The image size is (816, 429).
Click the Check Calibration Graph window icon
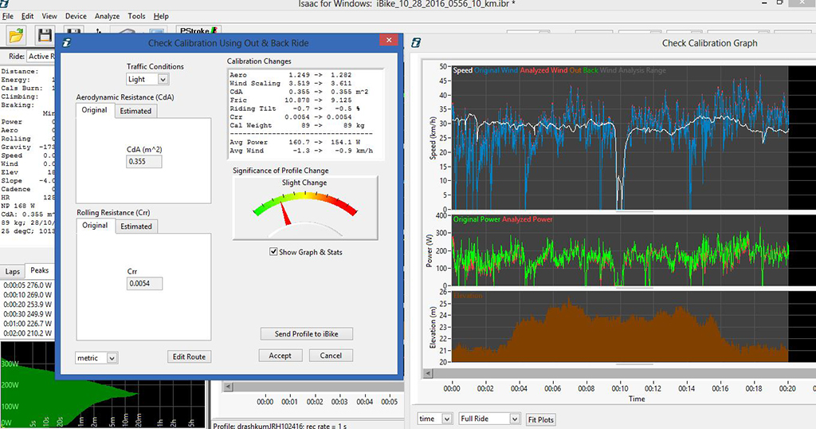[x=416, y=42]
